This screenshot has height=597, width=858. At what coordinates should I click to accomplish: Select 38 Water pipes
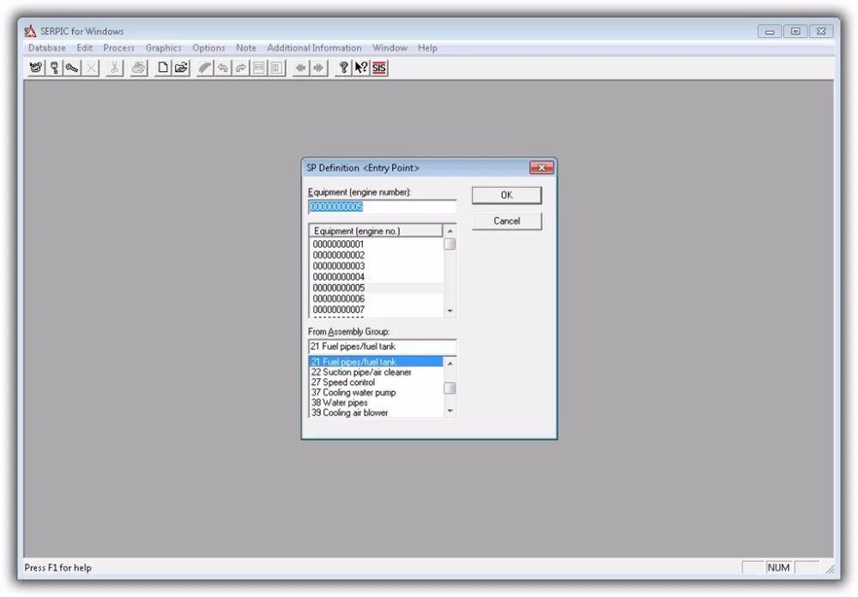pyautogui.click(x=376, y=403)
